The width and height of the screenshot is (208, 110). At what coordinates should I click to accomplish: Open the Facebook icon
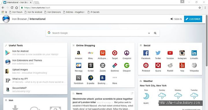pos(146,53)
